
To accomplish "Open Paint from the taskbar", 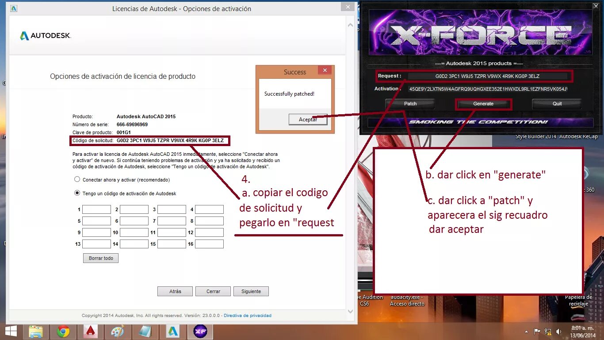I will [x=118, y=332].
